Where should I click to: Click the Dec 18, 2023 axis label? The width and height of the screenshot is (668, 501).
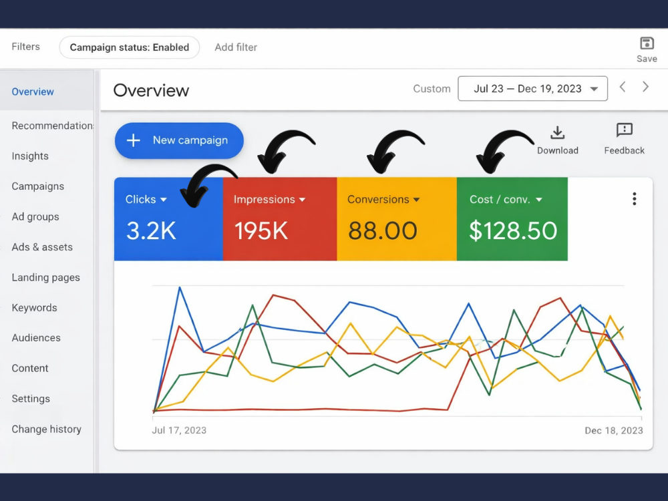pos(614,430)
